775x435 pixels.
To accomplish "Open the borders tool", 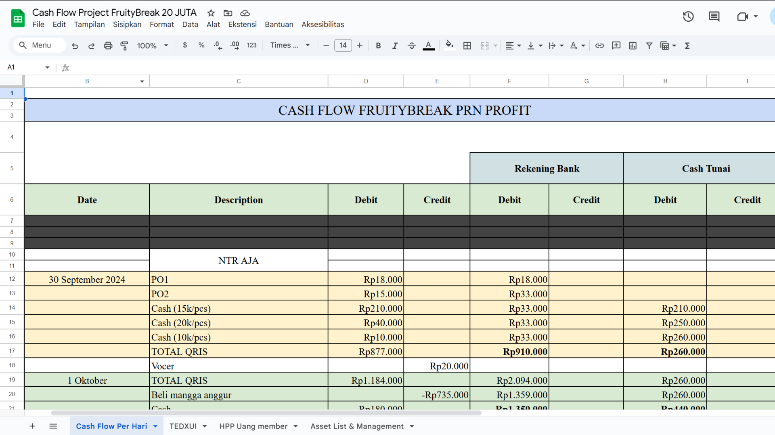I will click(467, 46).
